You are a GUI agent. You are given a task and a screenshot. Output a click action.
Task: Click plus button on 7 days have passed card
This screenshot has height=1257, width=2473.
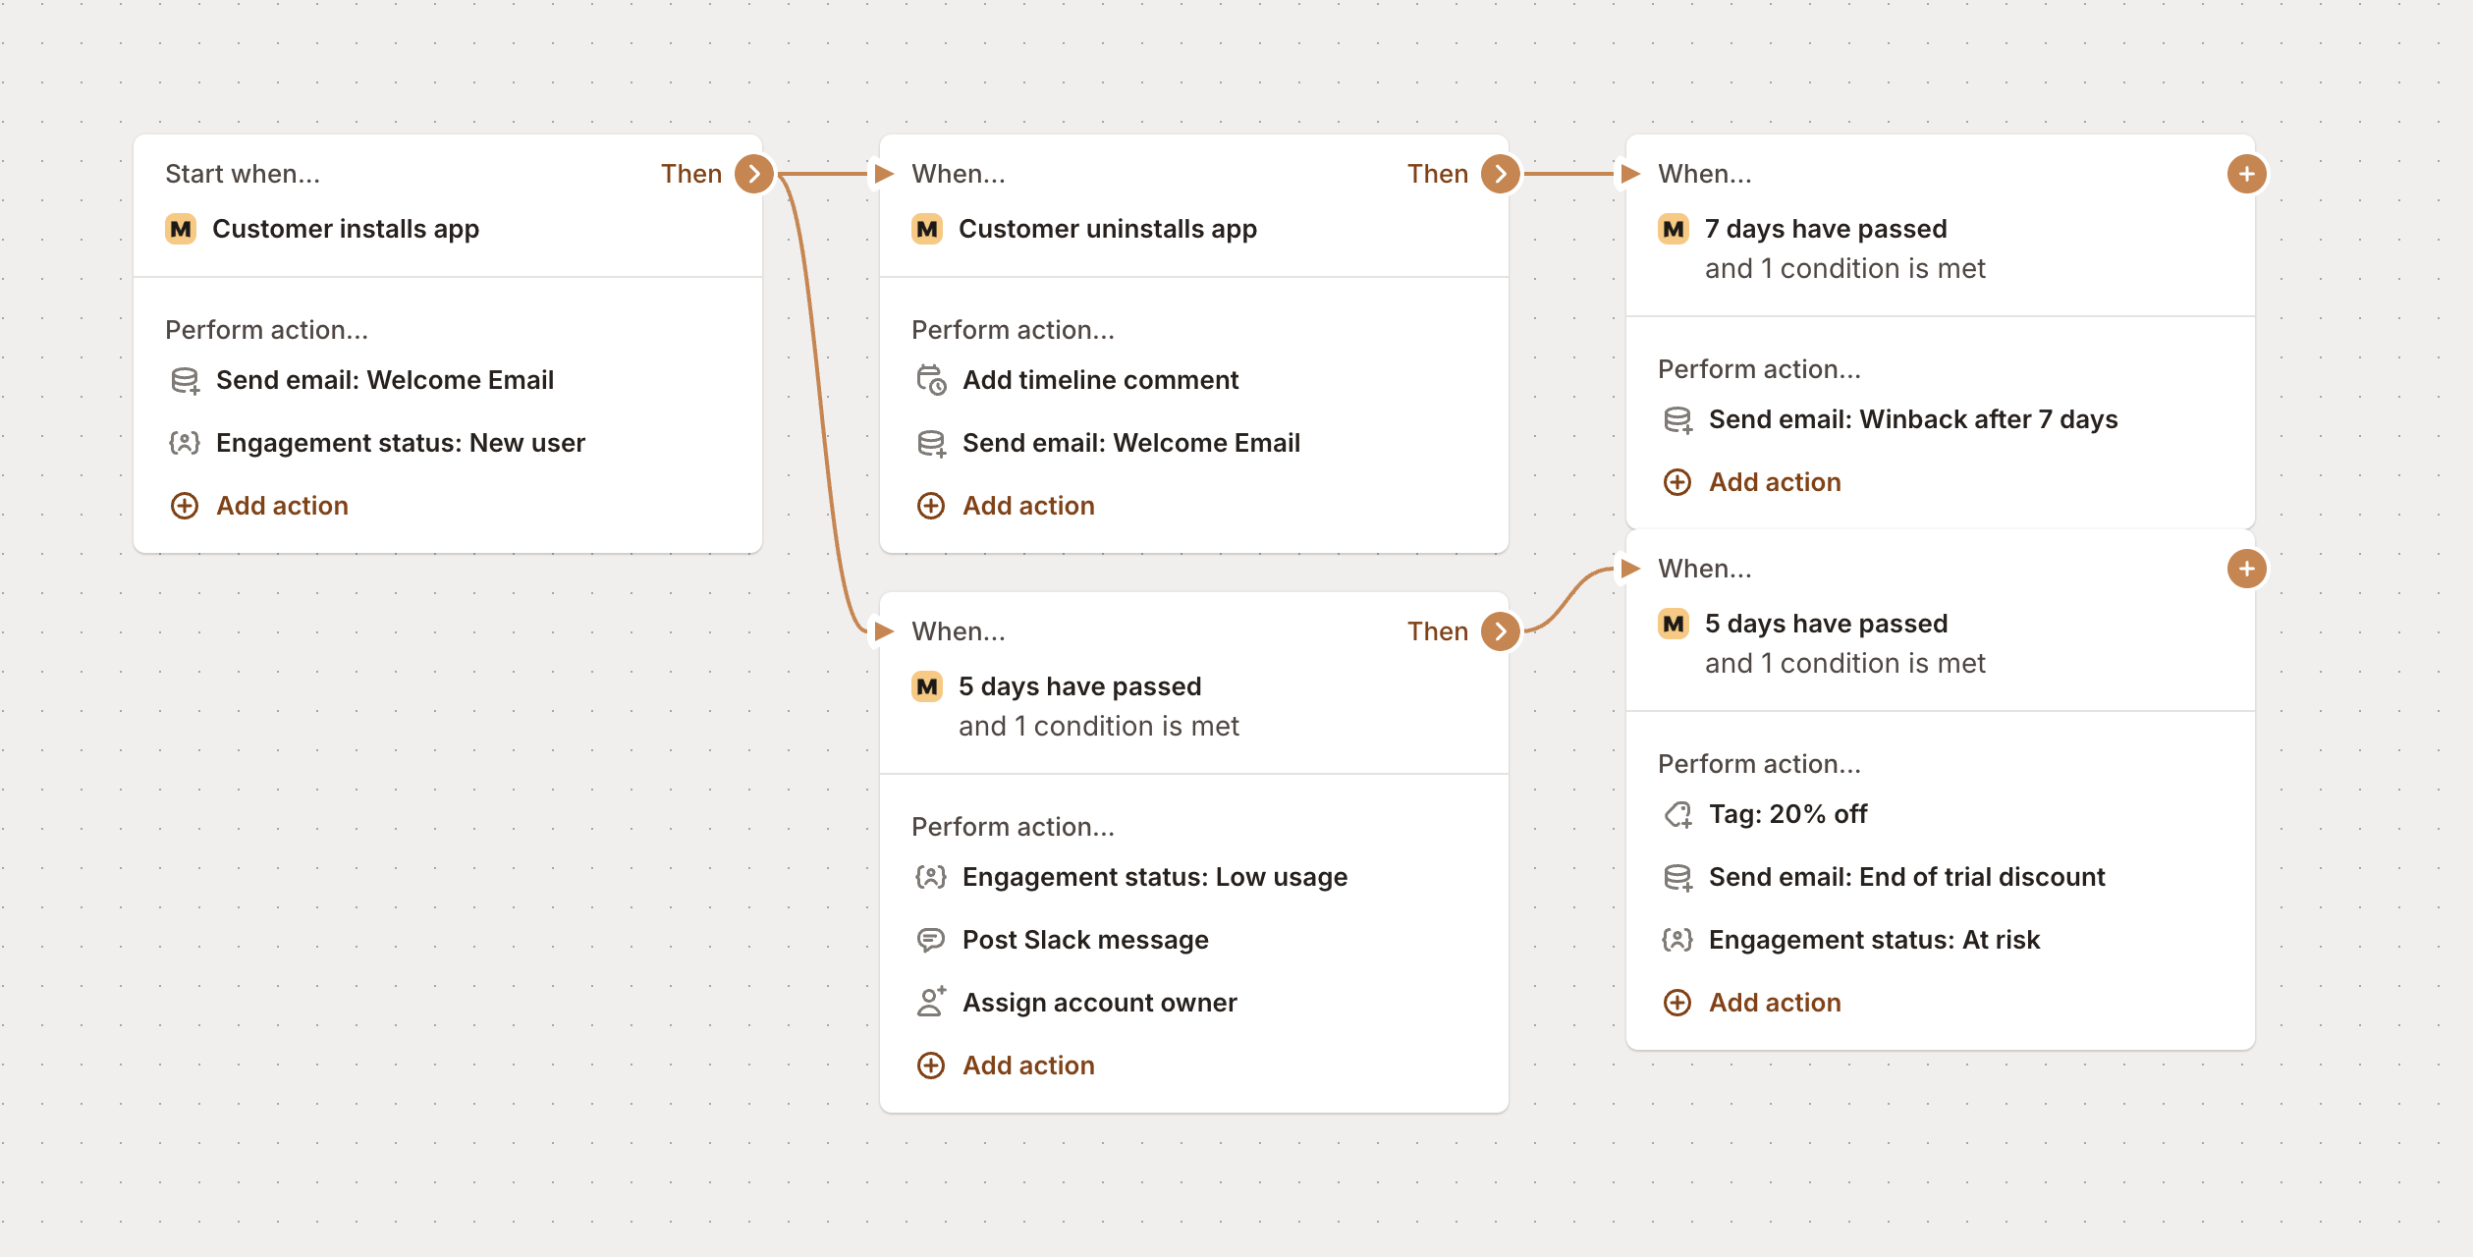(x=2246, y=174)
